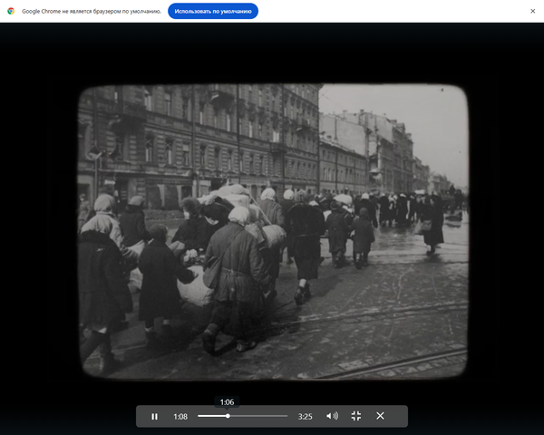This screenshot has height=435, width=544.
Task: Close the video player with X icon
Action: click(380, 416)
